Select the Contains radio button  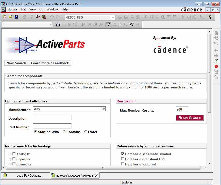64,132
